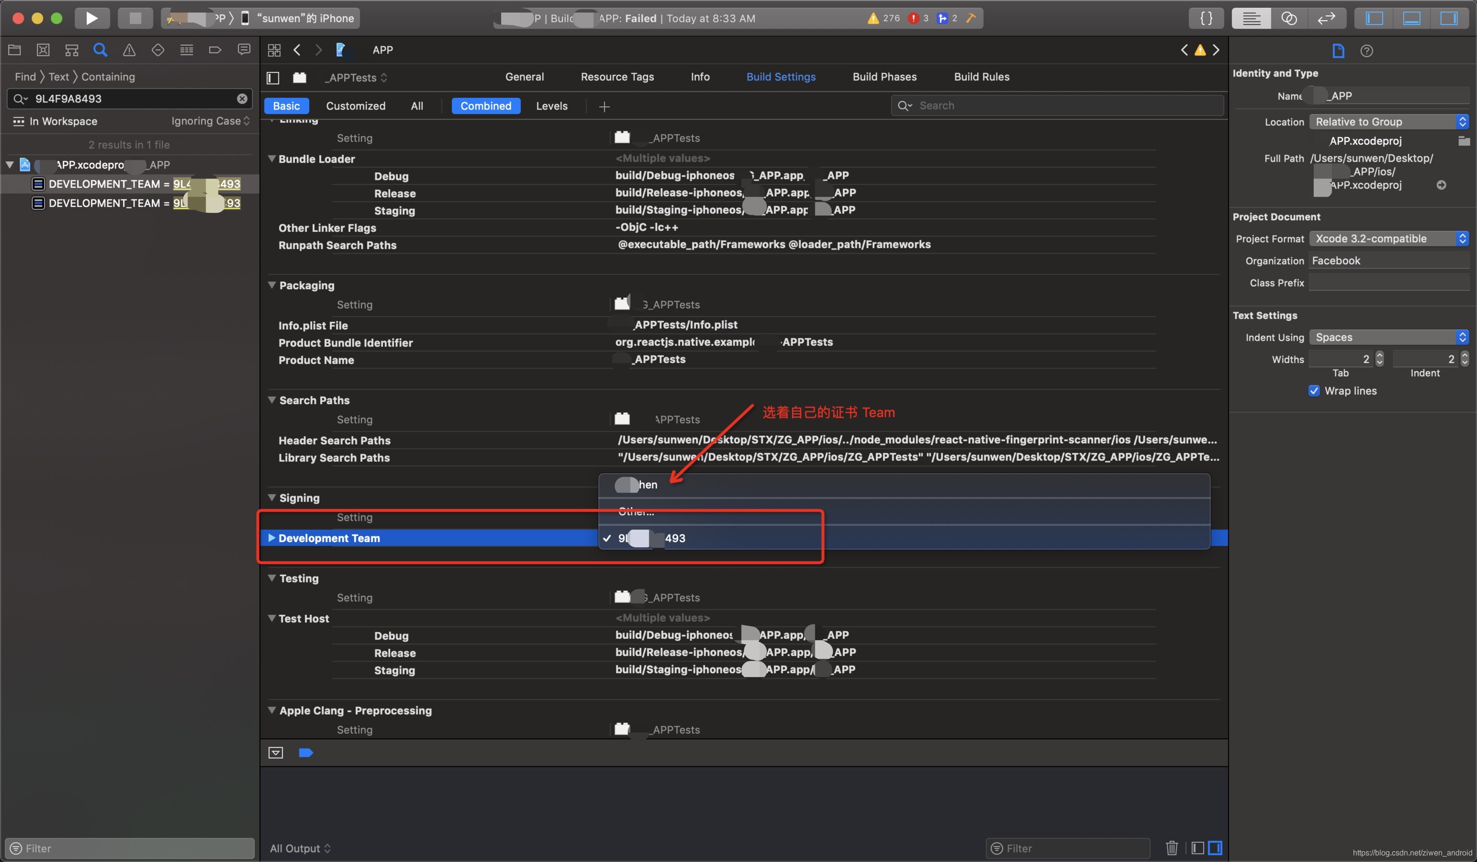The width and height of the screenshot is (1477, 862).
Task: Toggle the Debug area visibility
Action: pos(1411,18)
